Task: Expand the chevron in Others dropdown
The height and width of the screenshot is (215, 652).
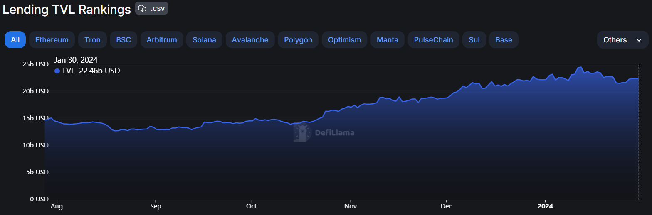Action: coord(639,40)
